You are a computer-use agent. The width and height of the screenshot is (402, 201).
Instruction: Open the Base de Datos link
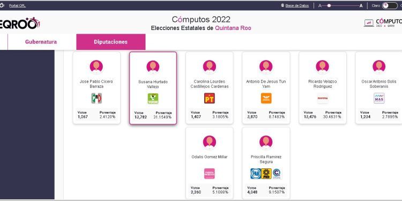point(297,6)
